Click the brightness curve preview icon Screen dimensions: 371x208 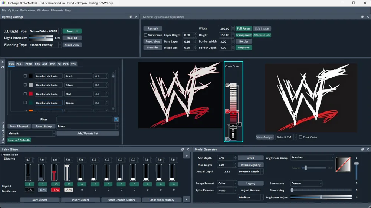343,164
